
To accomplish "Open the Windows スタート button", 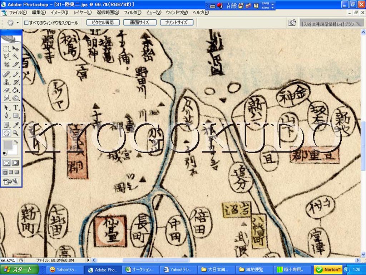I will click(19, 270).
